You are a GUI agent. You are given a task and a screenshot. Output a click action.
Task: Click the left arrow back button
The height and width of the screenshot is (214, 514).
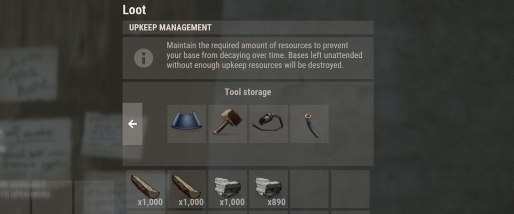point(133,124)
